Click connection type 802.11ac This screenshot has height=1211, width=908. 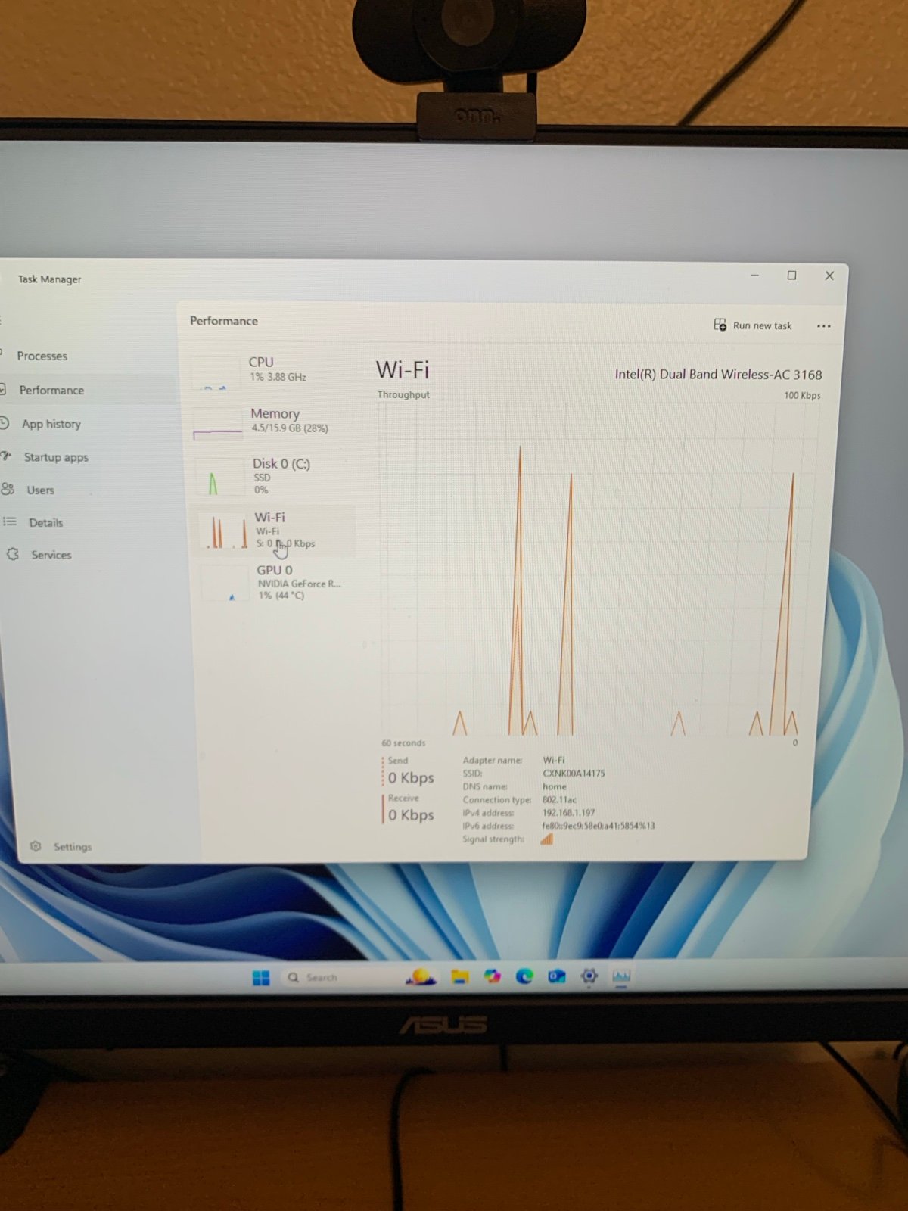point(559,800)
